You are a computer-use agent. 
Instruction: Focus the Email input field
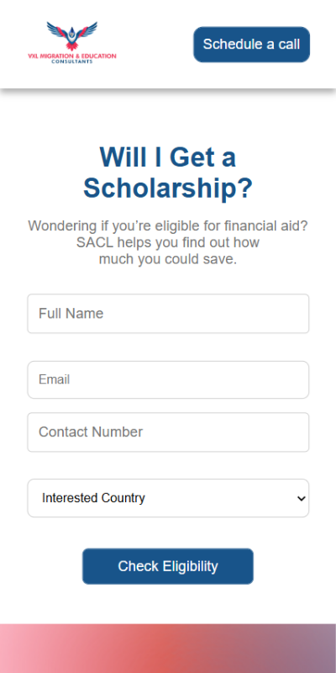(x=168, y=380)
